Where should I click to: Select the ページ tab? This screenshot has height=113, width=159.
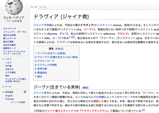pyautogui.click(x=34, y=7)
